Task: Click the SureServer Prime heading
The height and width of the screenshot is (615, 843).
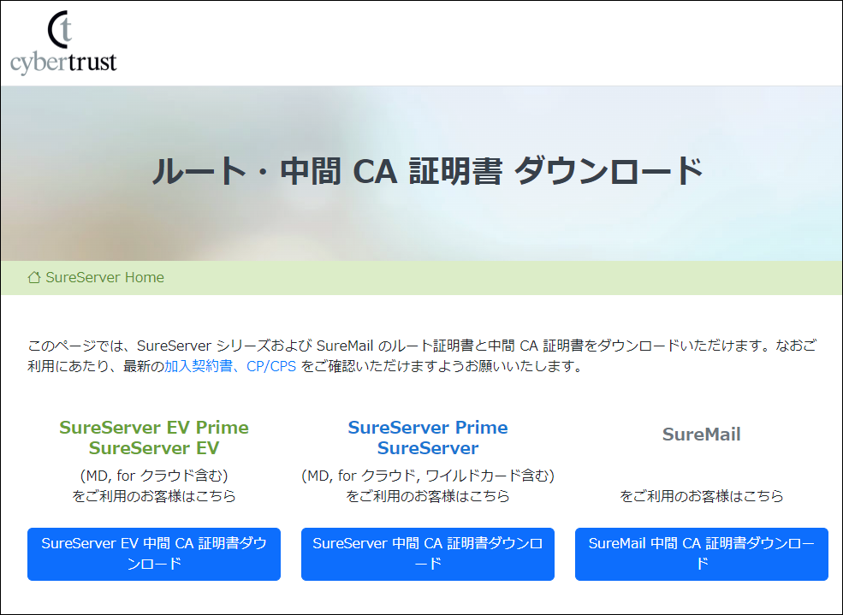Action: point(428,428)
